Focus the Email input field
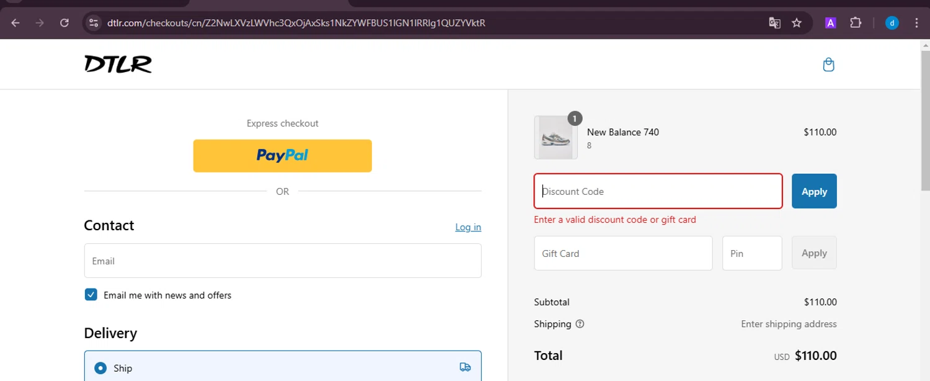 click(x=283, y=261)
